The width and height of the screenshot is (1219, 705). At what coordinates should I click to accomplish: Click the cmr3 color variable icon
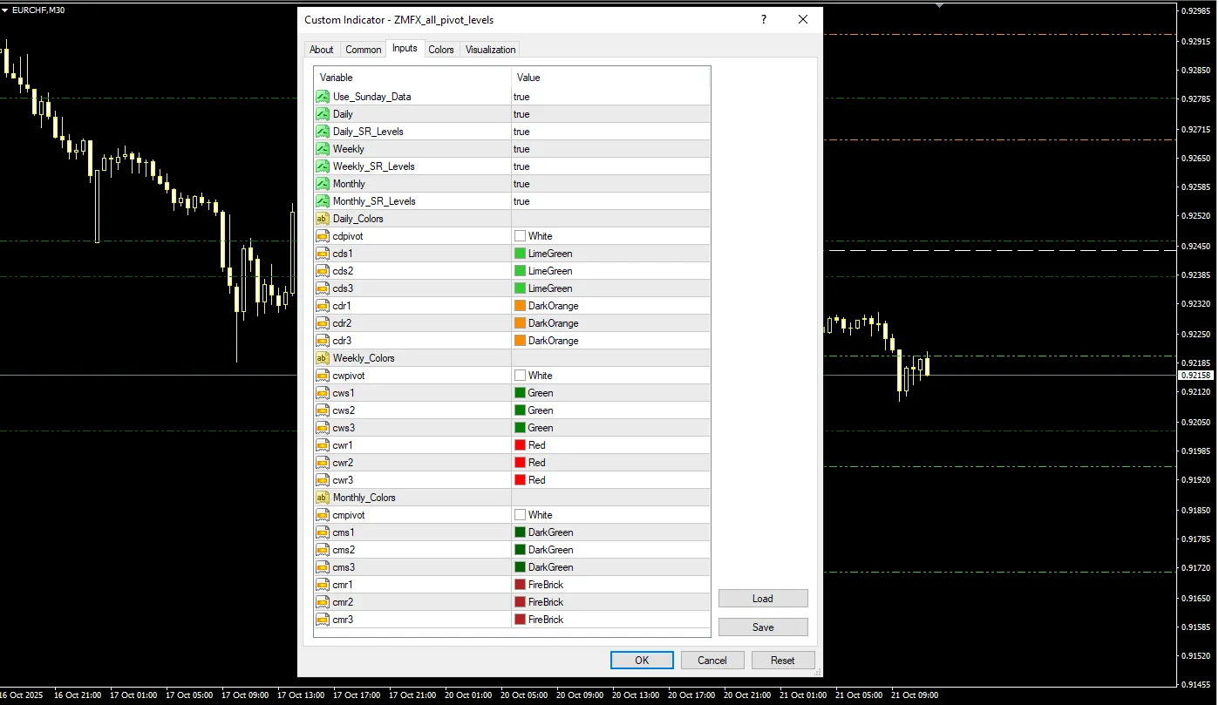click(323, 620)
